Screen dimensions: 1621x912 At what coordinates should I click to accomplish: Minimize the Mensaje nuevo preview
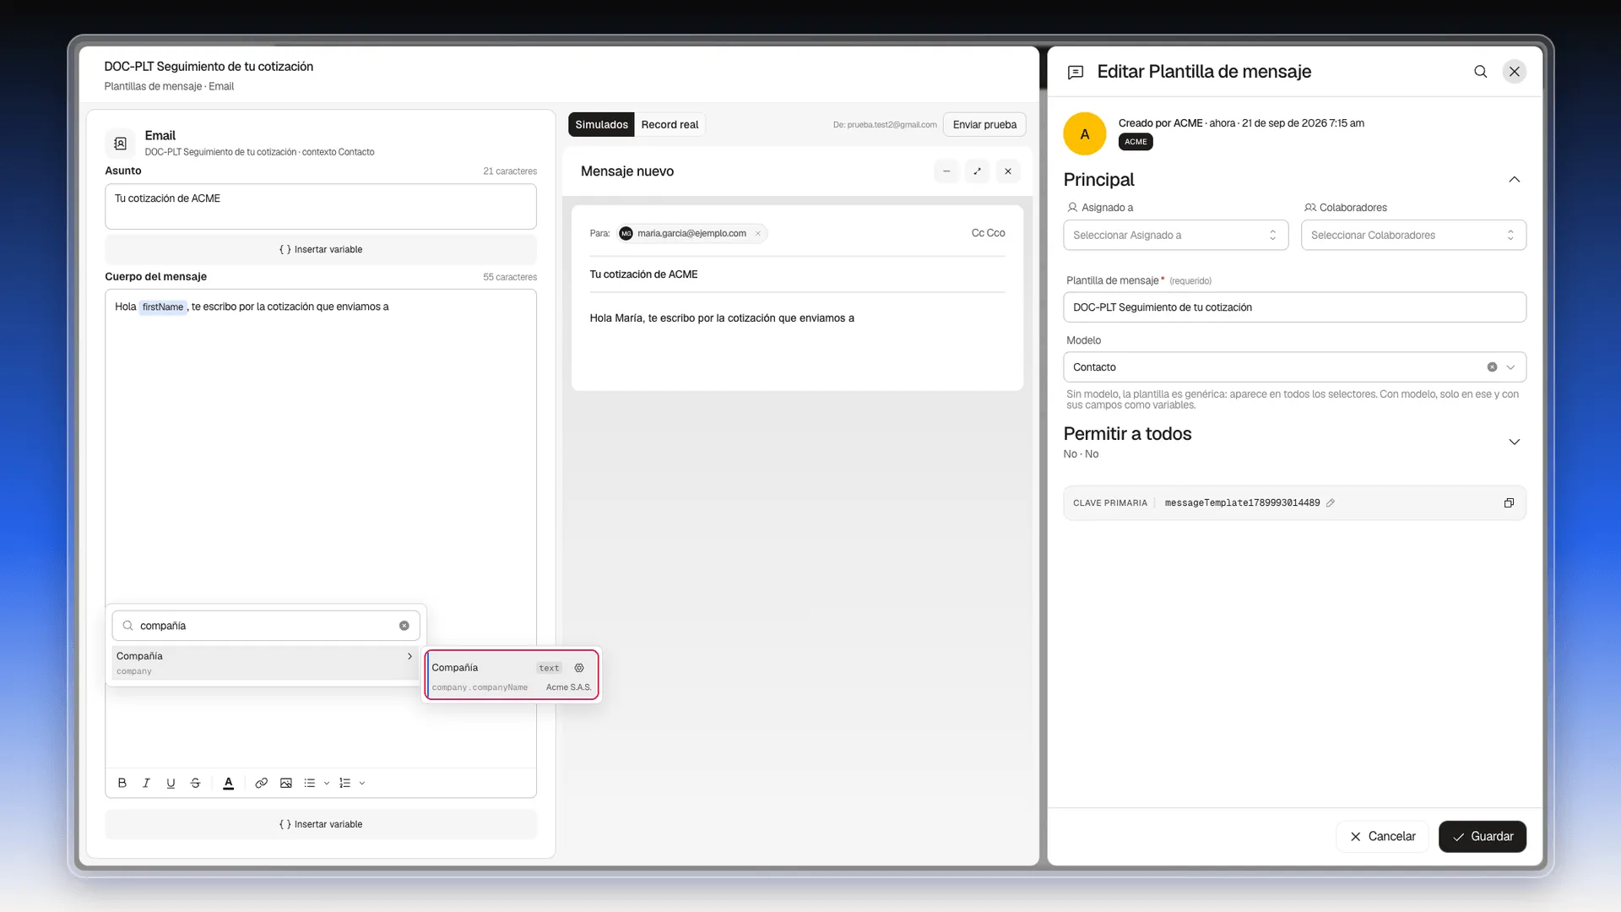tap(946, 171)
